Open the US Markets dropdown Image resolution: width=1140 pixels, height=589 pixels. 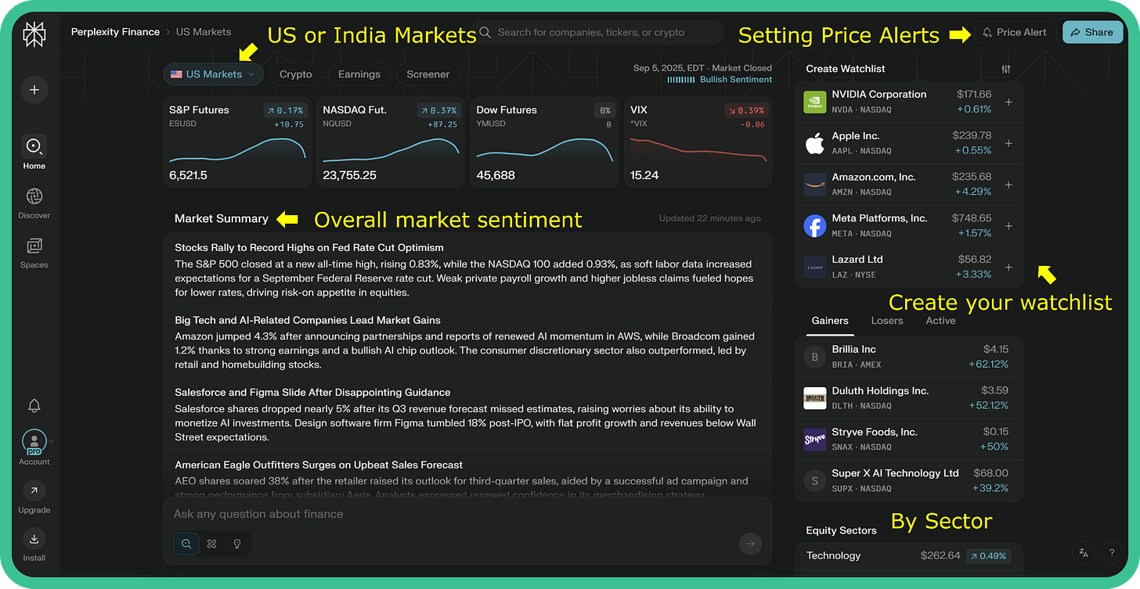pyautogui.click(x=213, y=74)
